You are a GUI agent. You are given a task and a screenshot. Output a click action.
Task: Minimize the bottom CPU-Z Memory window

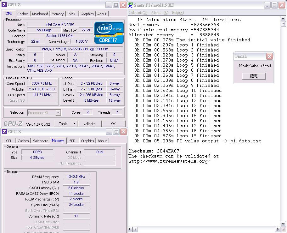pos(109,132)
